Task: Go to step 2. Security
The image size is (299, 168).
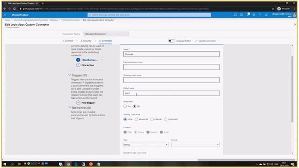Action: [x=86, y=41]
